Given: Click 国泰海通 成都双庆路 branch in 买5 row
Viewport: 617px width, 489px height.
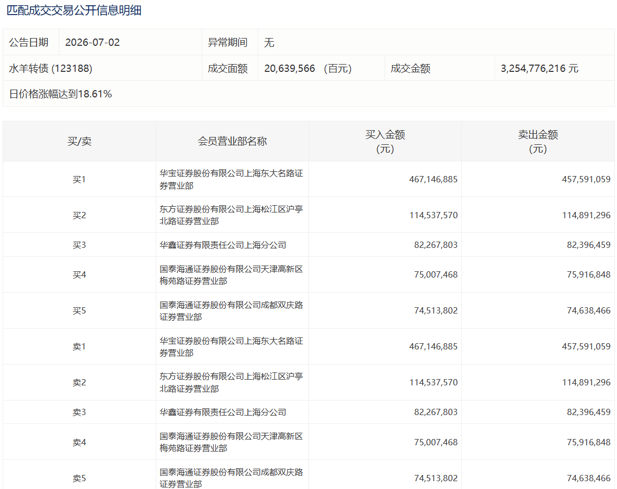Looking at the screenshot, I should point(231,310).
